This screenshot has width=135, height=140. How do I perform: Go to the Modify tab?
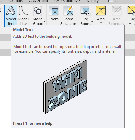click(93, 1)
